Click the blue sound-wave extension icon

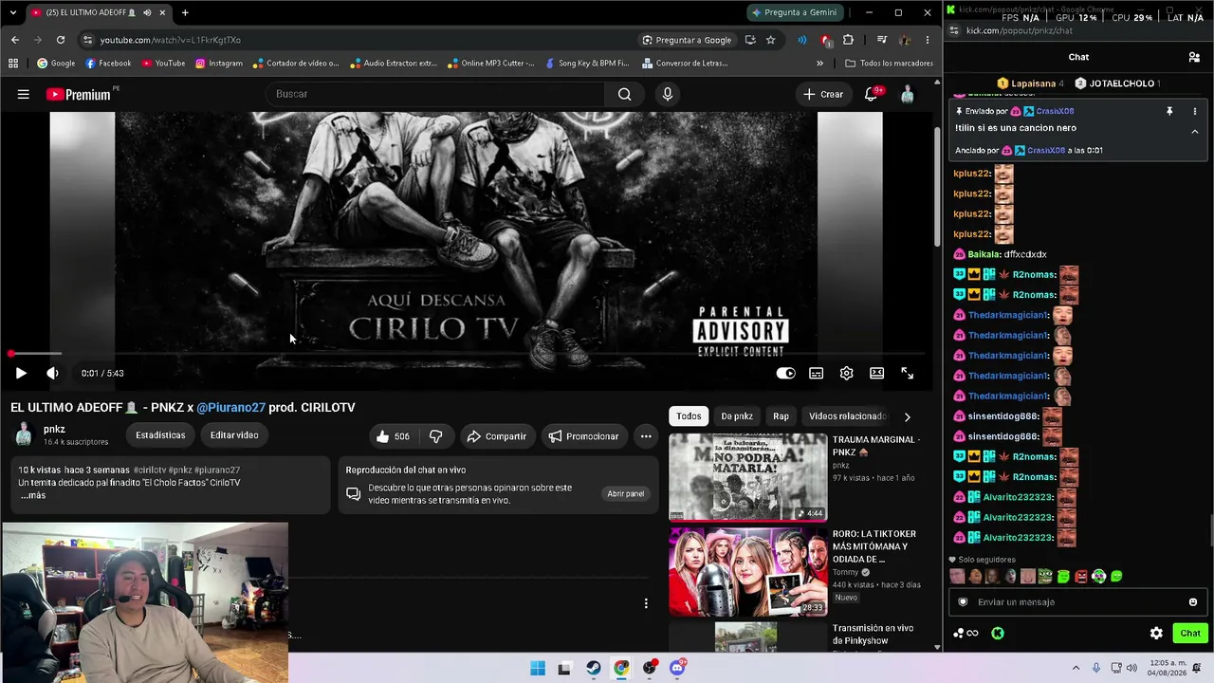802,40
